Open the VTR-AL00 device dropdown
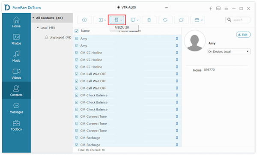Viewport: 257px width, 155px height. point(143,7)
